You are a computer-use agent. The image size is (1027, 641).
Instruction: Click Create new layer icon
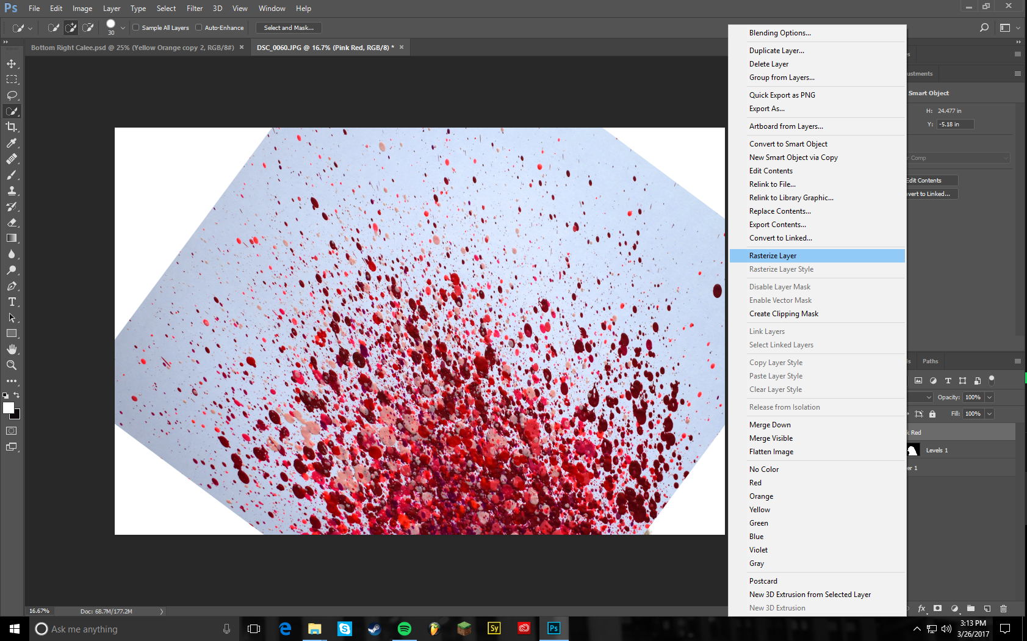click(x=987, y=609)
